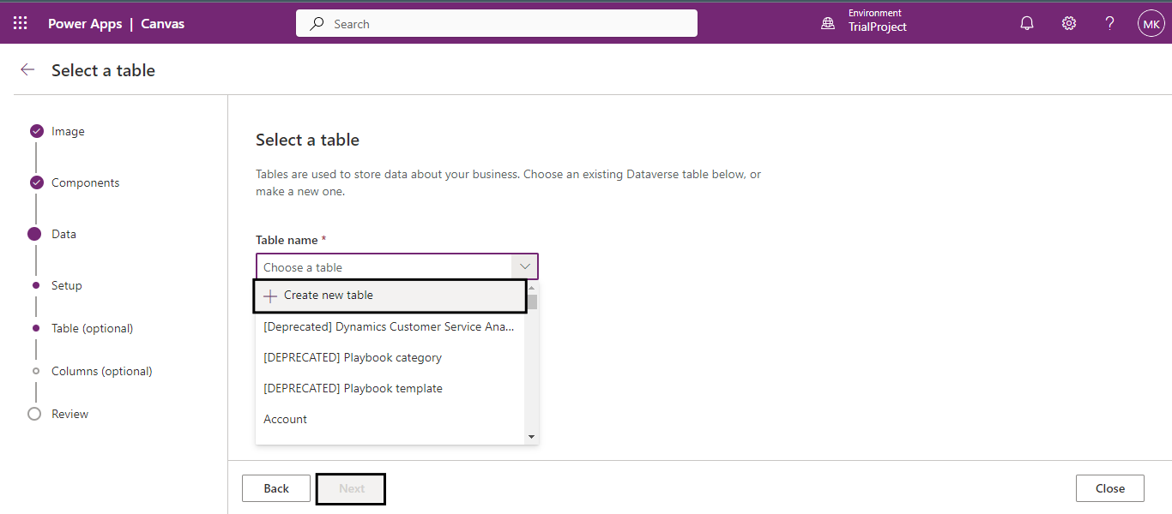Choose the Account table option
Image resolution: width=1172 pixels, height=514 pixels.
[286, 419]
